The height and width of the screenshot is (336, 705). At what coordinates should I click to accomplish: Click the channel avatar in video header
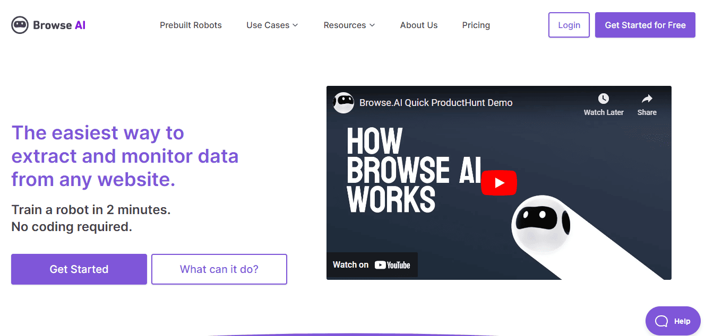(x=343, y=102)
